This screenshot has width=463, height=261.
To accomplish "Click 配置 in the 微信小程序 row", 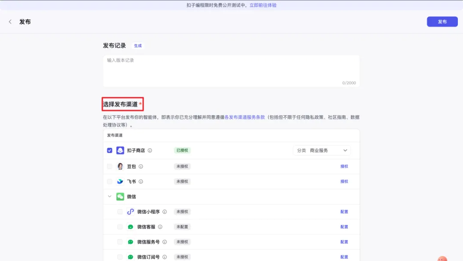I will point(344,212).
